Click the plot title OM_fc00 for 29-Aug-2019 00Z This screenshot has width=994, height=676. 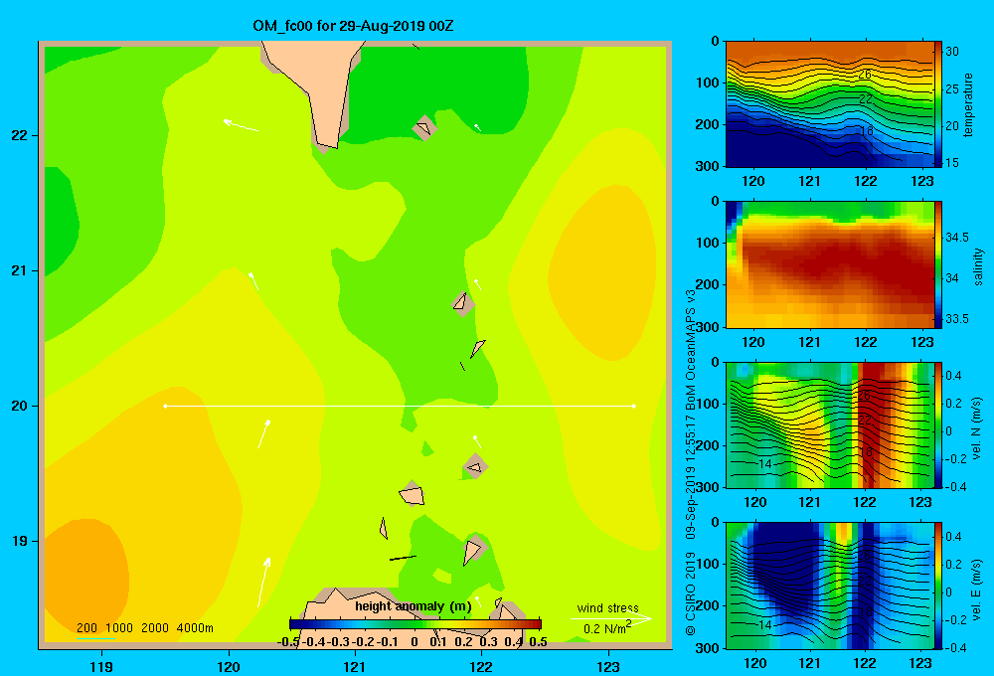(353, 26)
